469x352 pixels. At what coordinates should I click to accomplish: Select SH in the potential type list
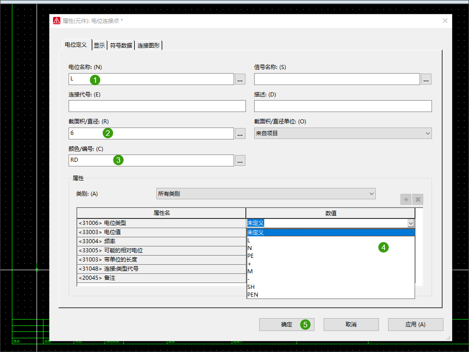(x=330, y=287)
